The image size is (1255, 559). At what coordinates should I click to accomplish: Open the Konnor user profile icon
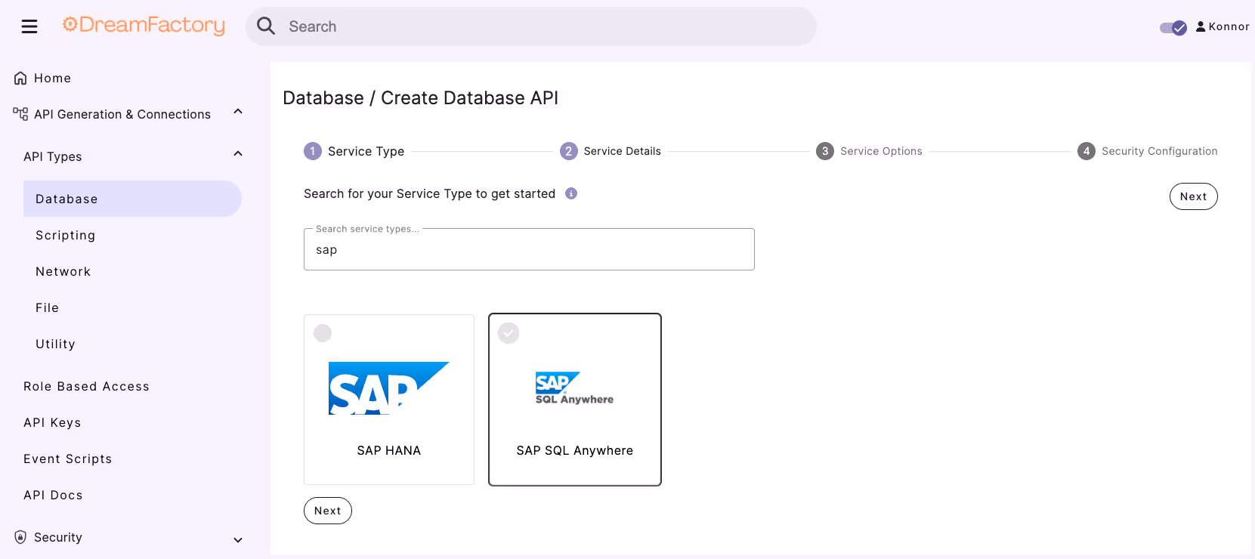[x=1201, y=26]
